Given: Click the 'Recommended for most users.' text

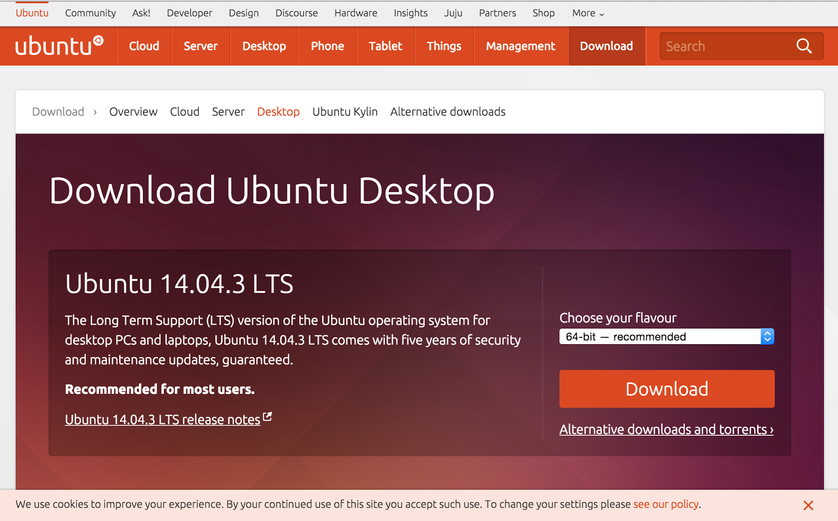Looking at the screenshot, I should point(160,389).
